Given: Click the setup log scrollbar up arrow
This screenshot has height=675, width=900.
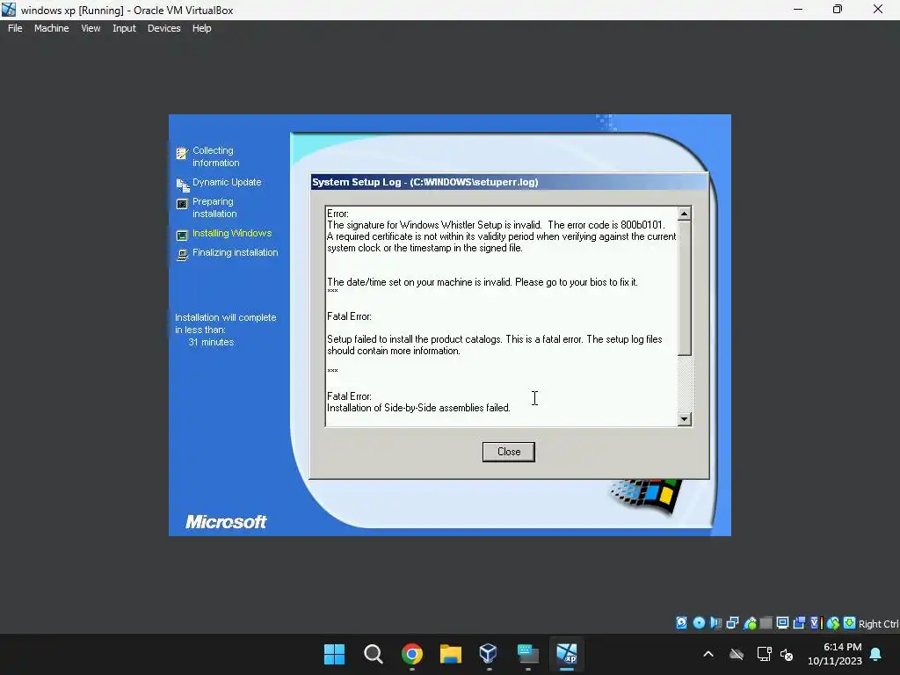Looking at the screenshot, I should [x=684, y=214].
